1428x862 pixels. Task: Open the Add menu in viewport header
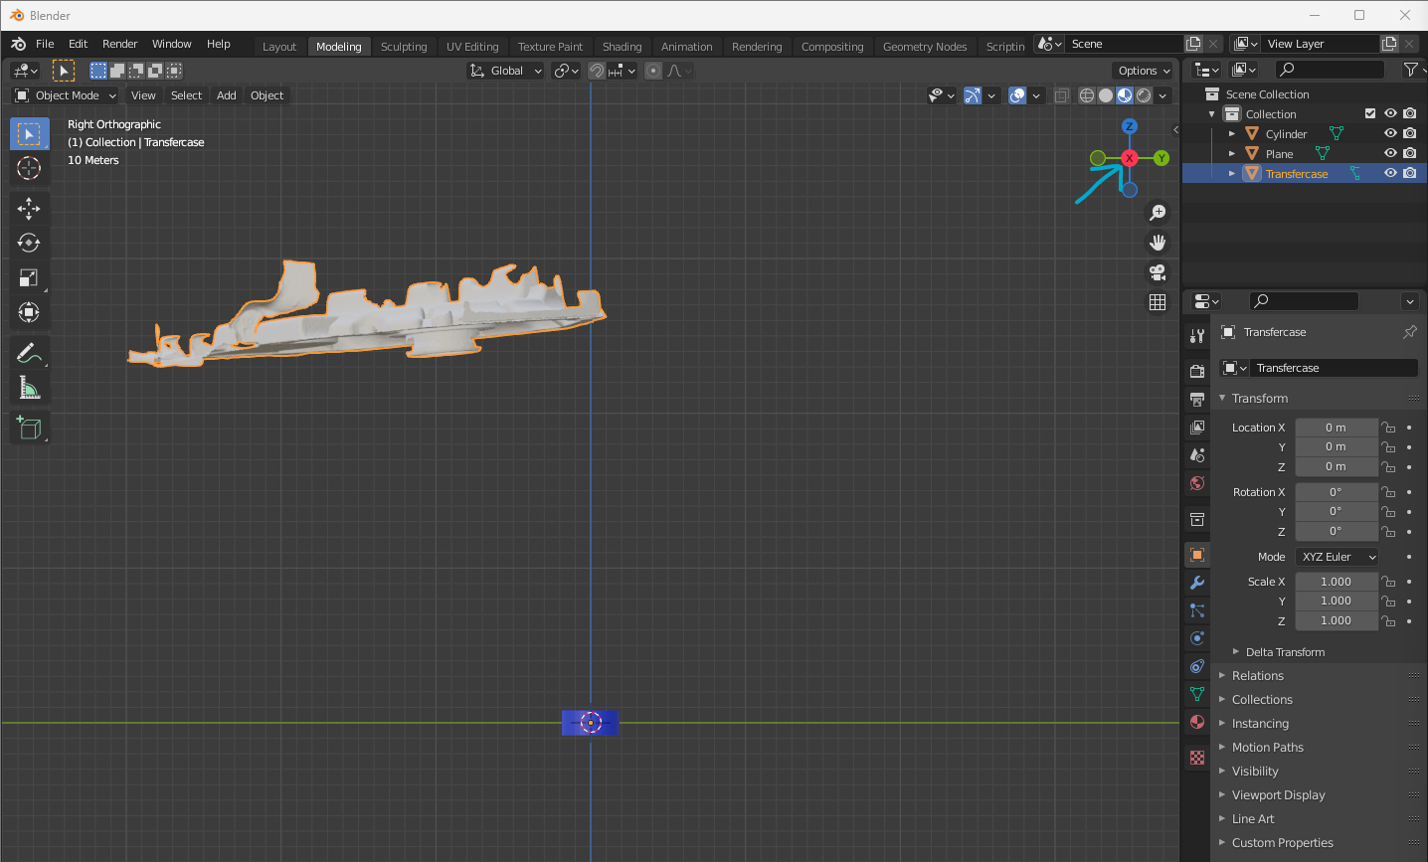(x=227, y=95)
